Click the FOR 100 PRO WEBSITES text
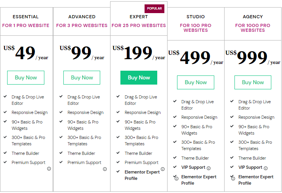Image resolution: width=282 pixels, height=193 pixels. pyautogui.click(x=196, y=28)
